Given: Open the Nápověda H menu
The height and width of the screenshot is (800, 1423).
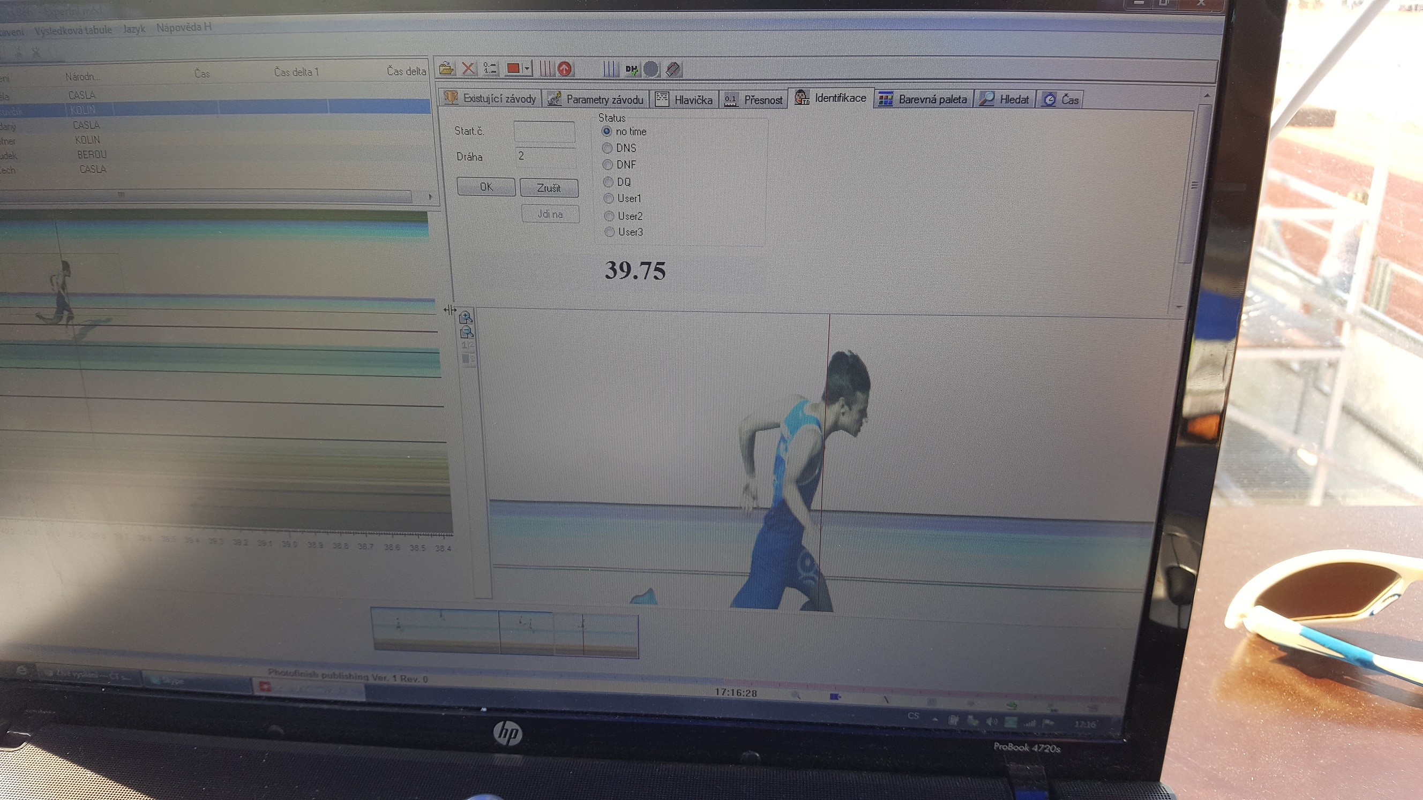Looking at the screenshot, I should (x=184, y=27).
